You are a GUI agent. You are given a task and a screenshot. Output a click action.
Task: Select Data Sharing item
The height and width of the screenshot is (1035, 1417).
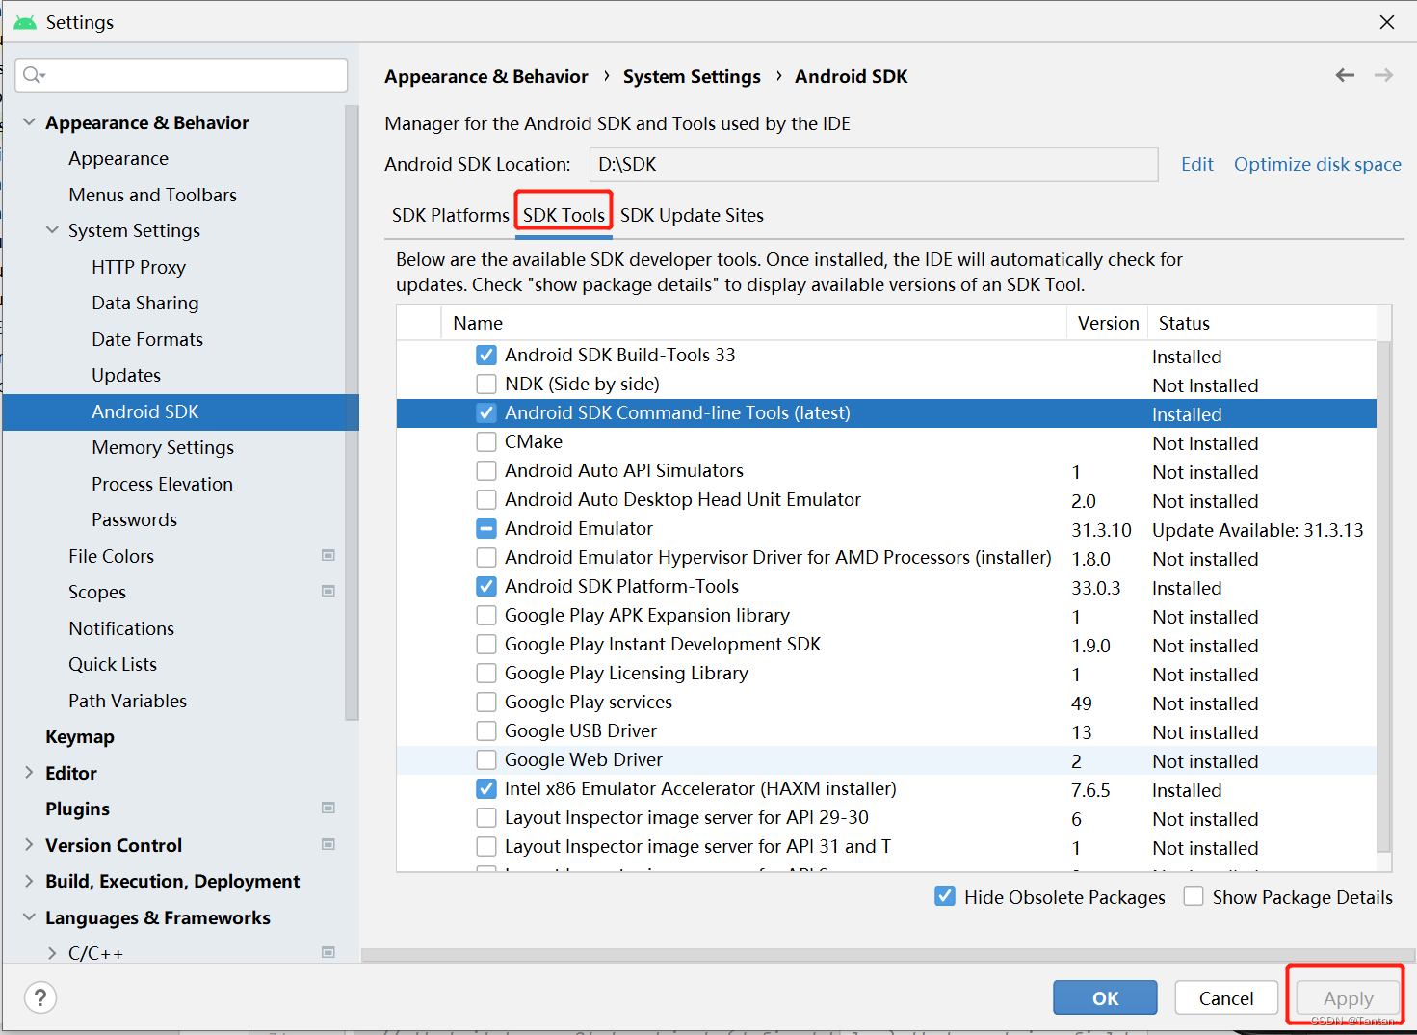pos(145,303)
